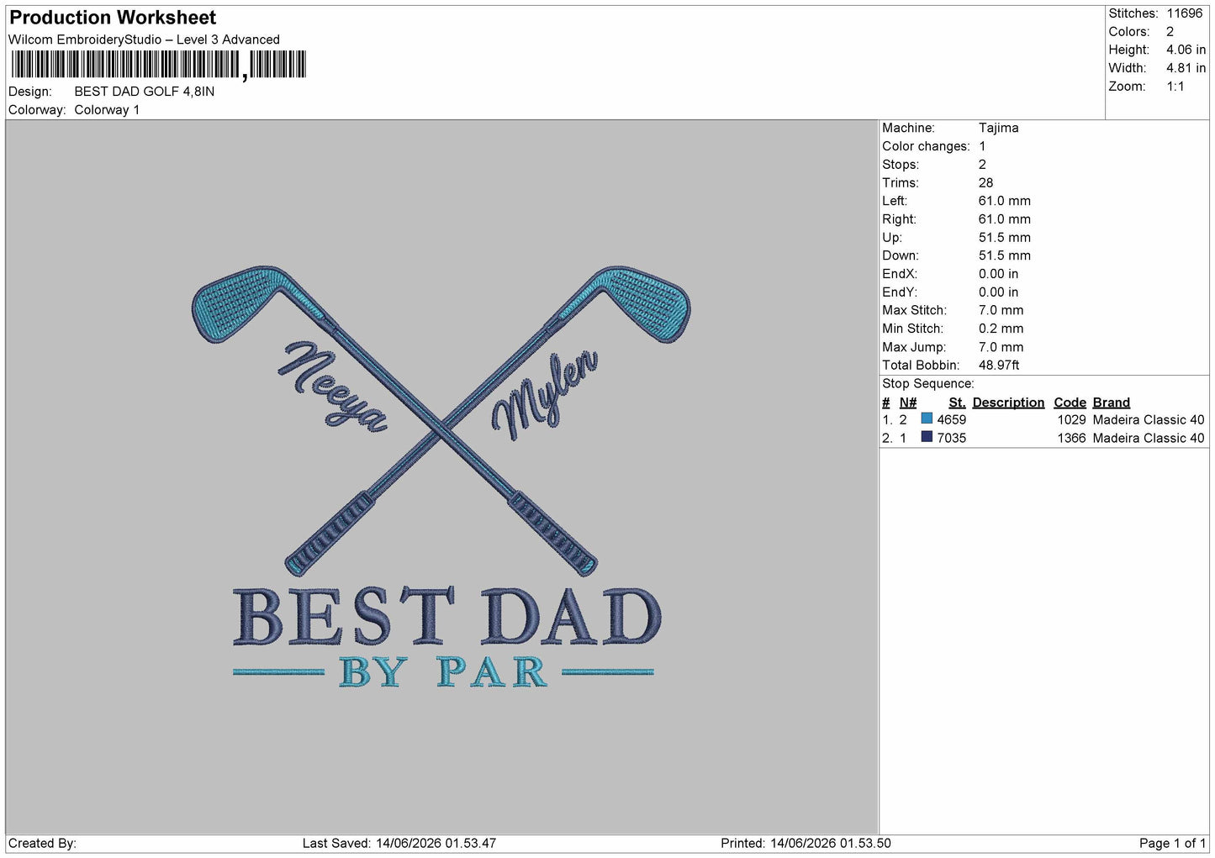
Task: Click the 'BEST DAD' embroidered lettering
Action: [446, 616]
